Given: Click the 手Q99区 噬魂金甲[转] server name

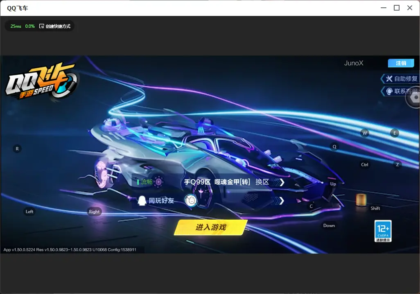Looking at the screenshot, I should [x=217, y=182].
